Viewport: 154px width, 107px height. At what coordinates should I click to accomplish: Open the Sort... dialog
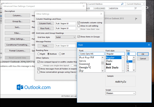click(17, 27)
